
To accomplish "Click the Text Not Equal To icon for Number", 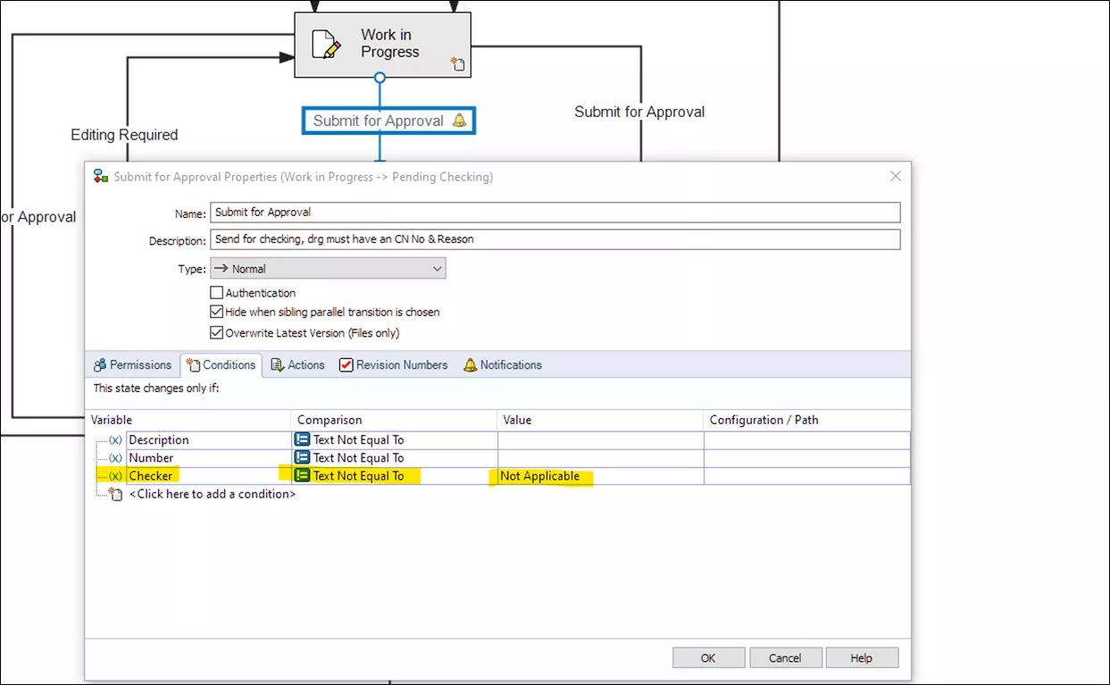I will [303, 457].
